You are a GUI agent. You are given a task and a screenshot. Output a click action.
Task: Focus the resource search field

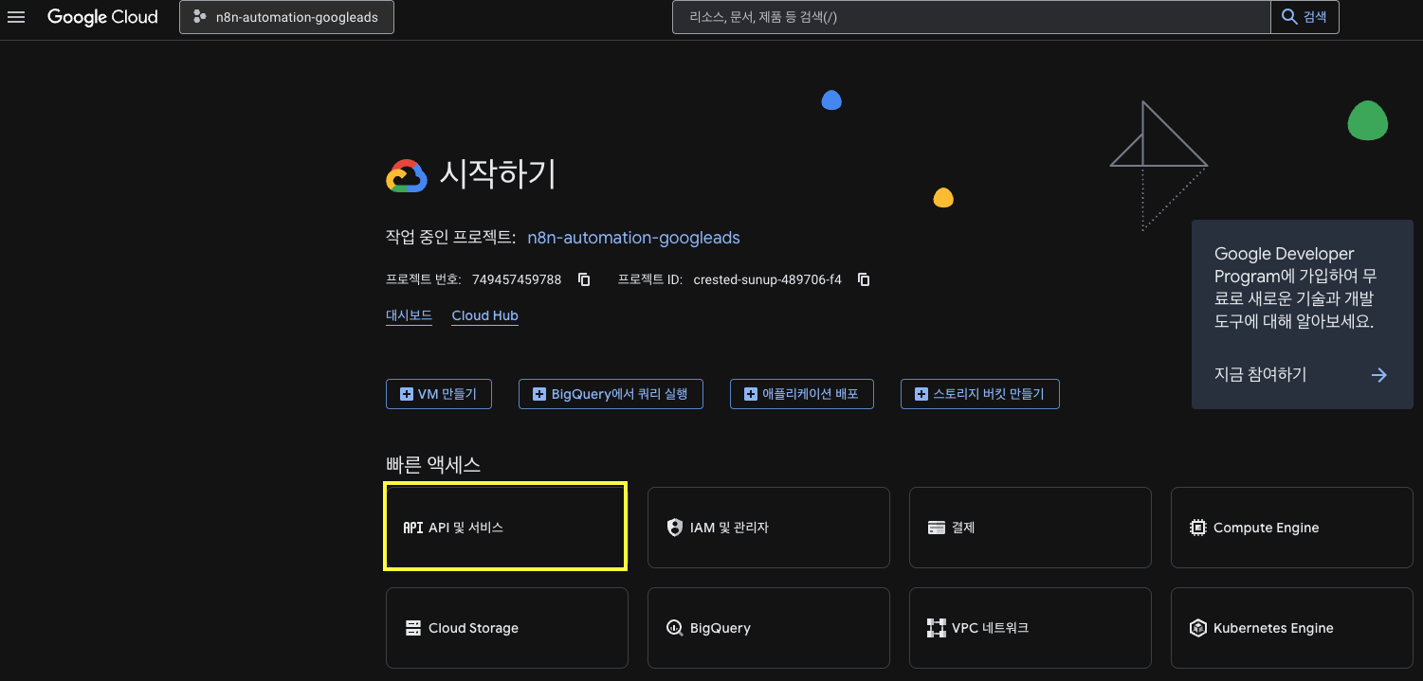971,17
